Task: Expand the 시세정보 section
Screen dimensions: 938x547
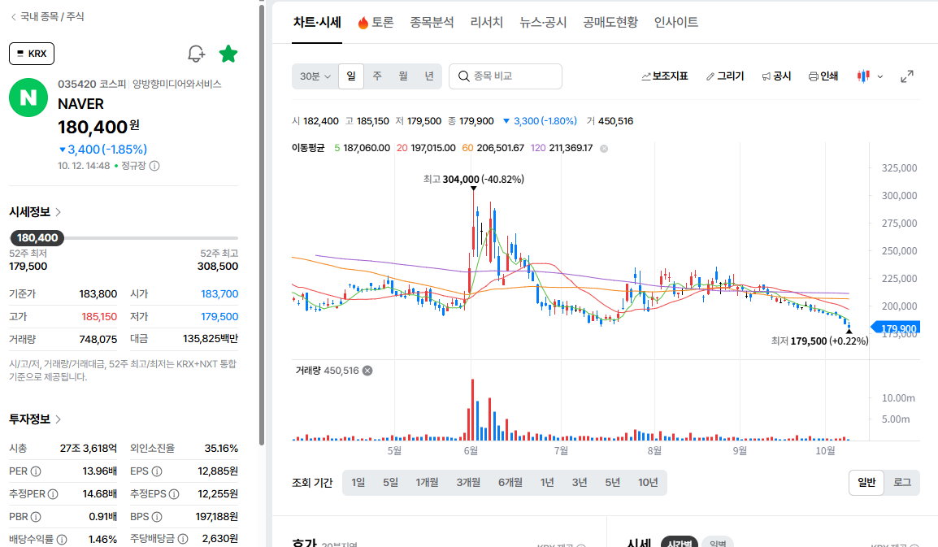Action: [35, 212]
